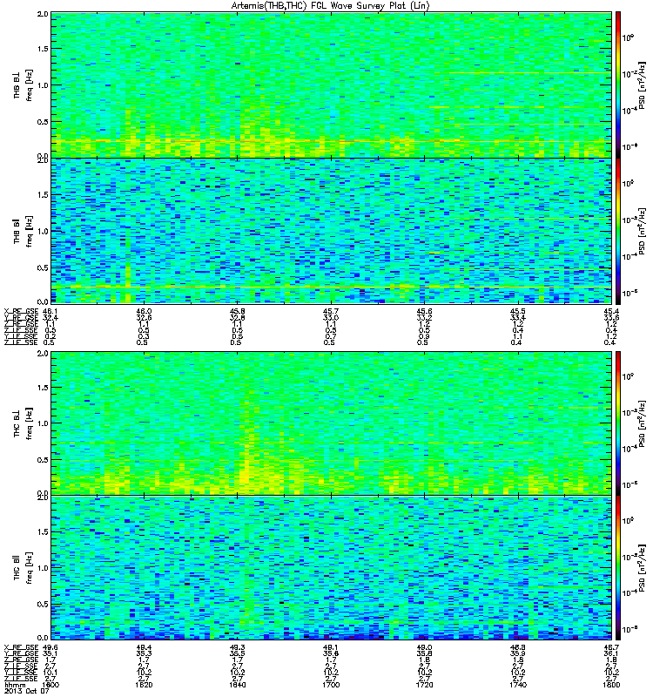This screenshot has height=697, width=653.
Task: Click the '2013 Oct 07' date label
Action: [x=27, y=691]
